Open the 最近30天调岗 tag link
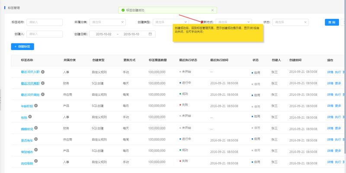Screen dimensions: 346x173 [x=30, y=94]
